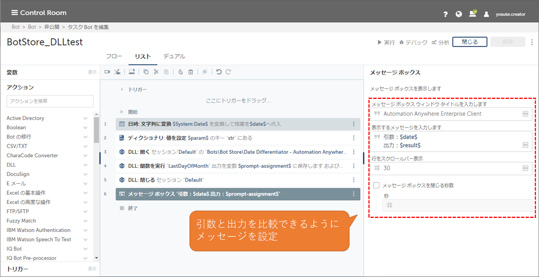Open 分析 analysis
539x277 pixels.
tap(440, 42)
